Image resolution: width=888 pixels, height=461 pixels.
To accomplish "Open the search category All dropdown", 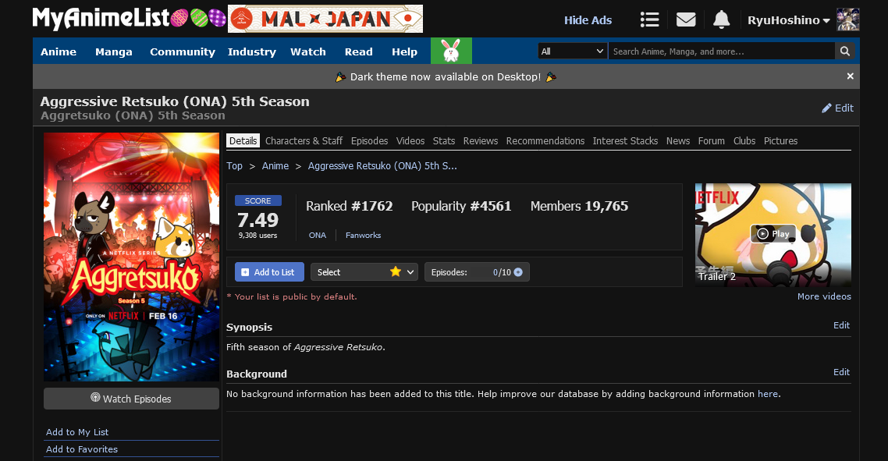I will (573, 51).
